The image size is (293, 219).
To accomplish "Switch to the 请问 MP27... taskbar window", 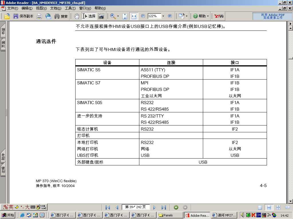I will 224,215.
